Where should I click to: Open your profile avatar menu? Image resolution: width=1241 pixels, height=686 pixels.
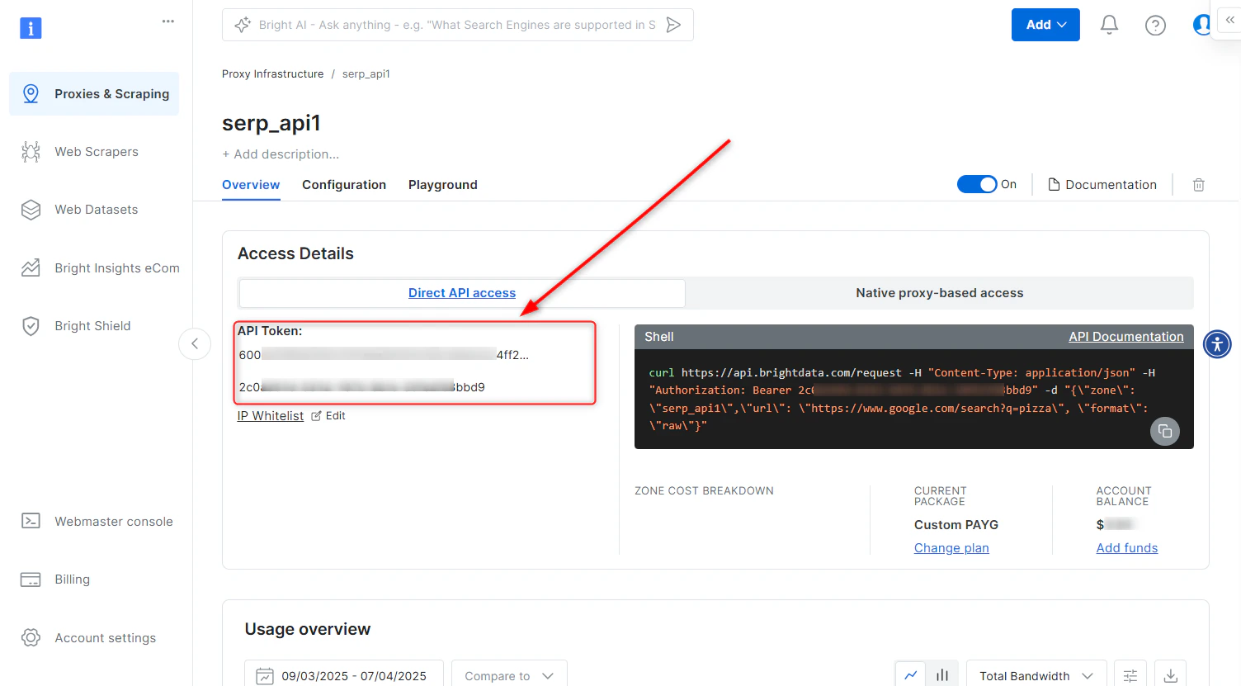[1201, 25]
